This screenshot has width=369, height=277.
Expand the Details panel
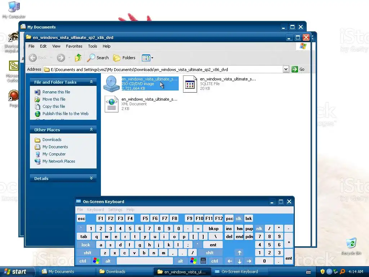(91, 178)
